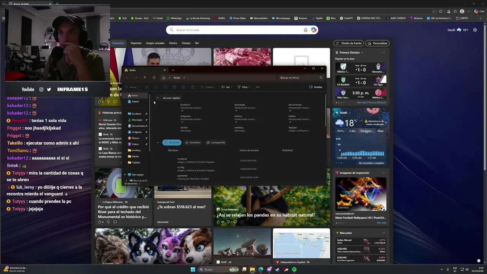Toggle the Detalles pane in Explorer
487x274 pixels.
coord(316,87)
